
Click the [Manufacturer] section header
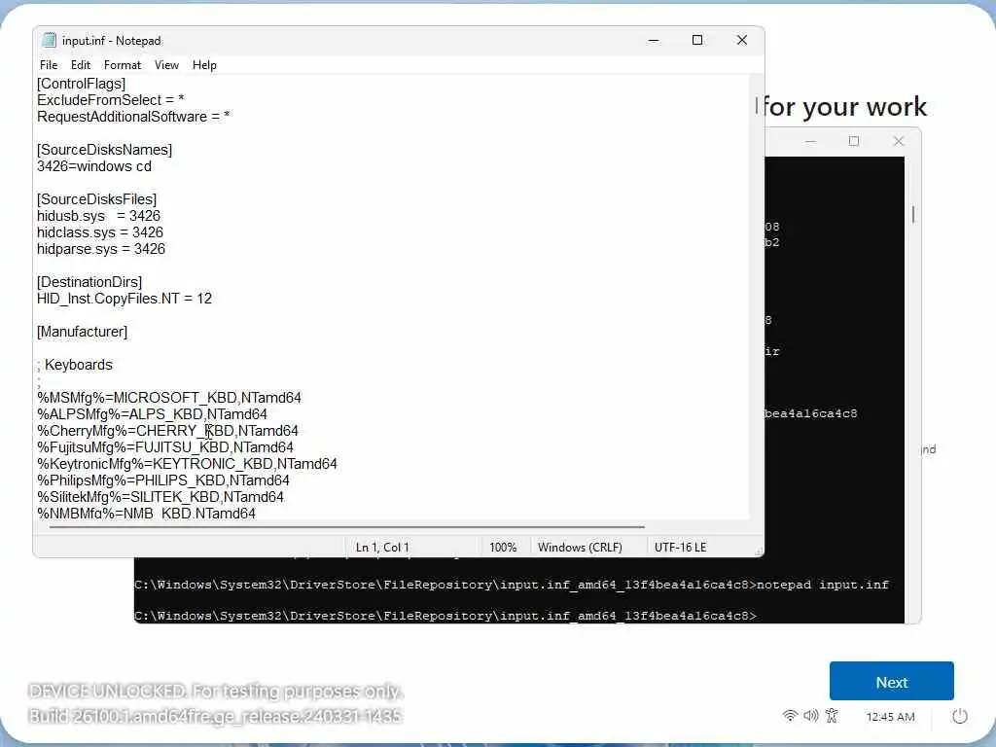point(82,332)
